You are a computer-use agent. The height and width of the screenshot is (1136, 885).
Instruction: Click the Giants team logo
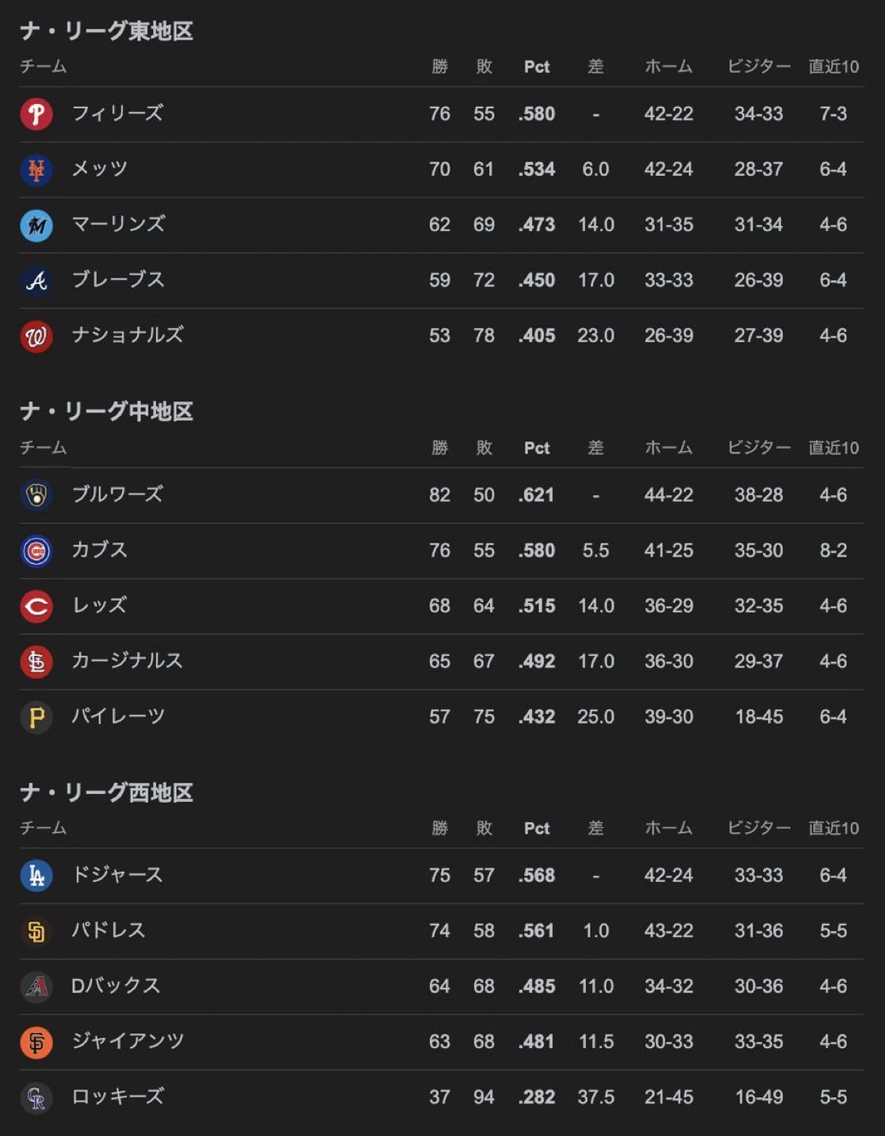click(x=36, y=1042)
